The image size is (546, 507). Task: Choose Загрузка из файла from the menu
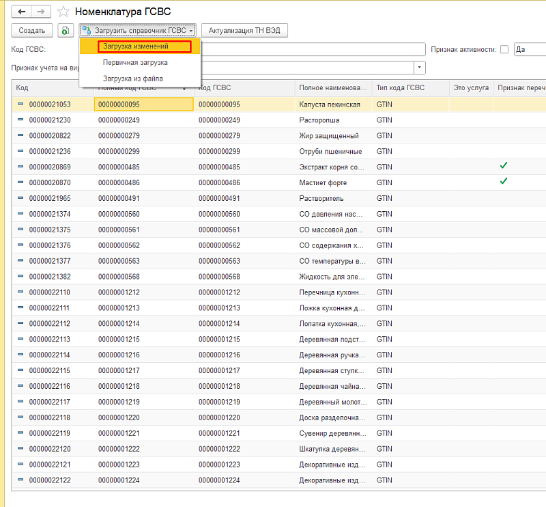pos(132,79)
